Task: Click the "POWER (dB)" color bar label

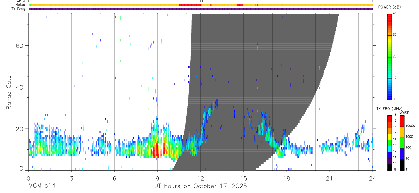Action: pyautogui.click(x=389, y=7)
